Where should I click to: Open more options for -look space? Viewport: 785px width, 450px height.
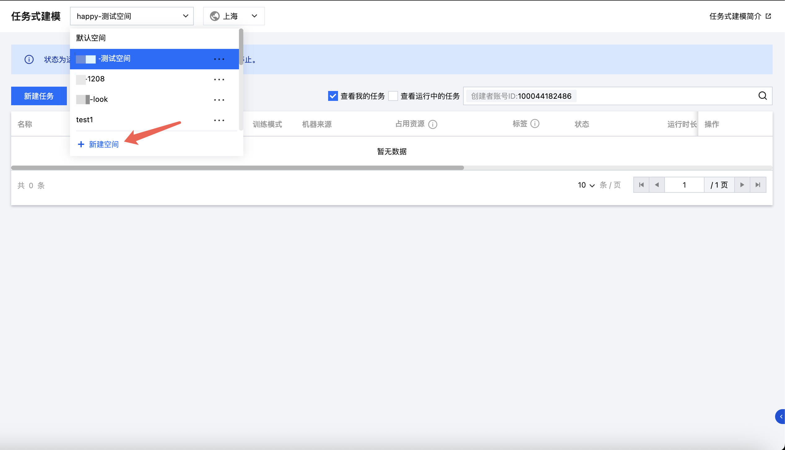click(x=219, y=100)
